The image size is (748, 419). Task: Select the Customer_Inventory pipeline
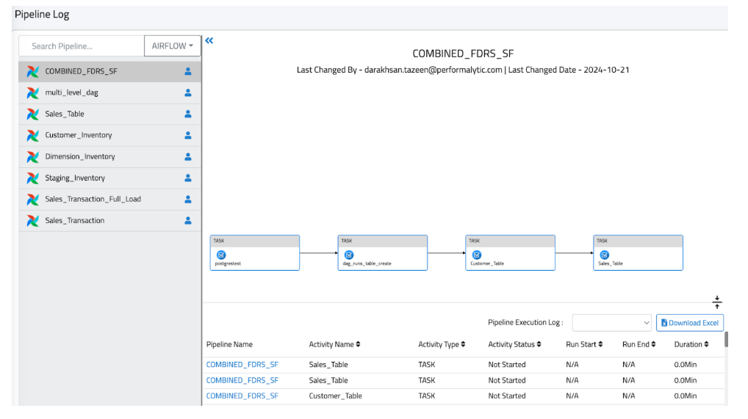click(109, 135)
